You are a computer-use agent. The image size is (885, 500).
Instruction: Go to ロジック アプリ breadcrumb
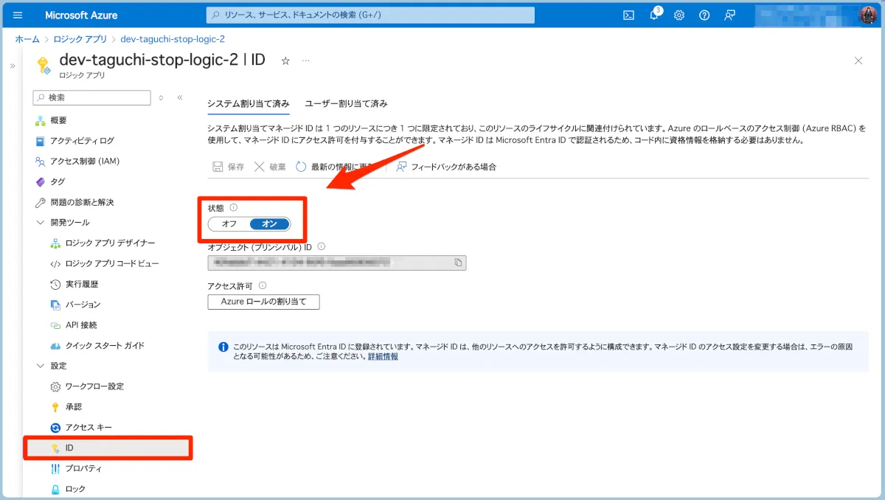pyautogui.click(x=78, y=39)
